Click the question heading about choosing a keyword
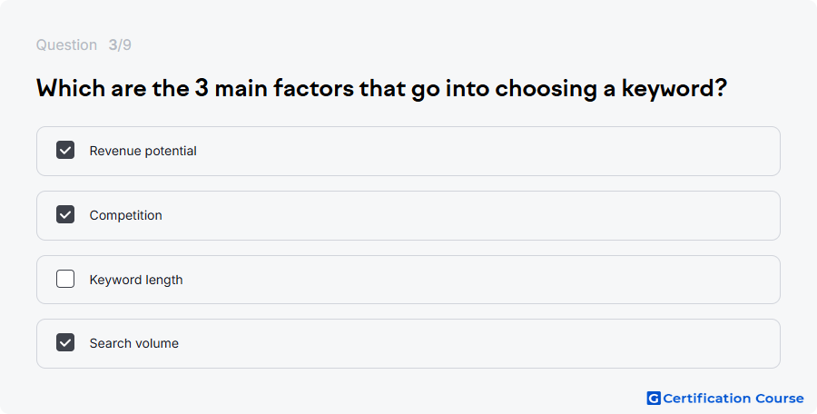 (381, 89)
